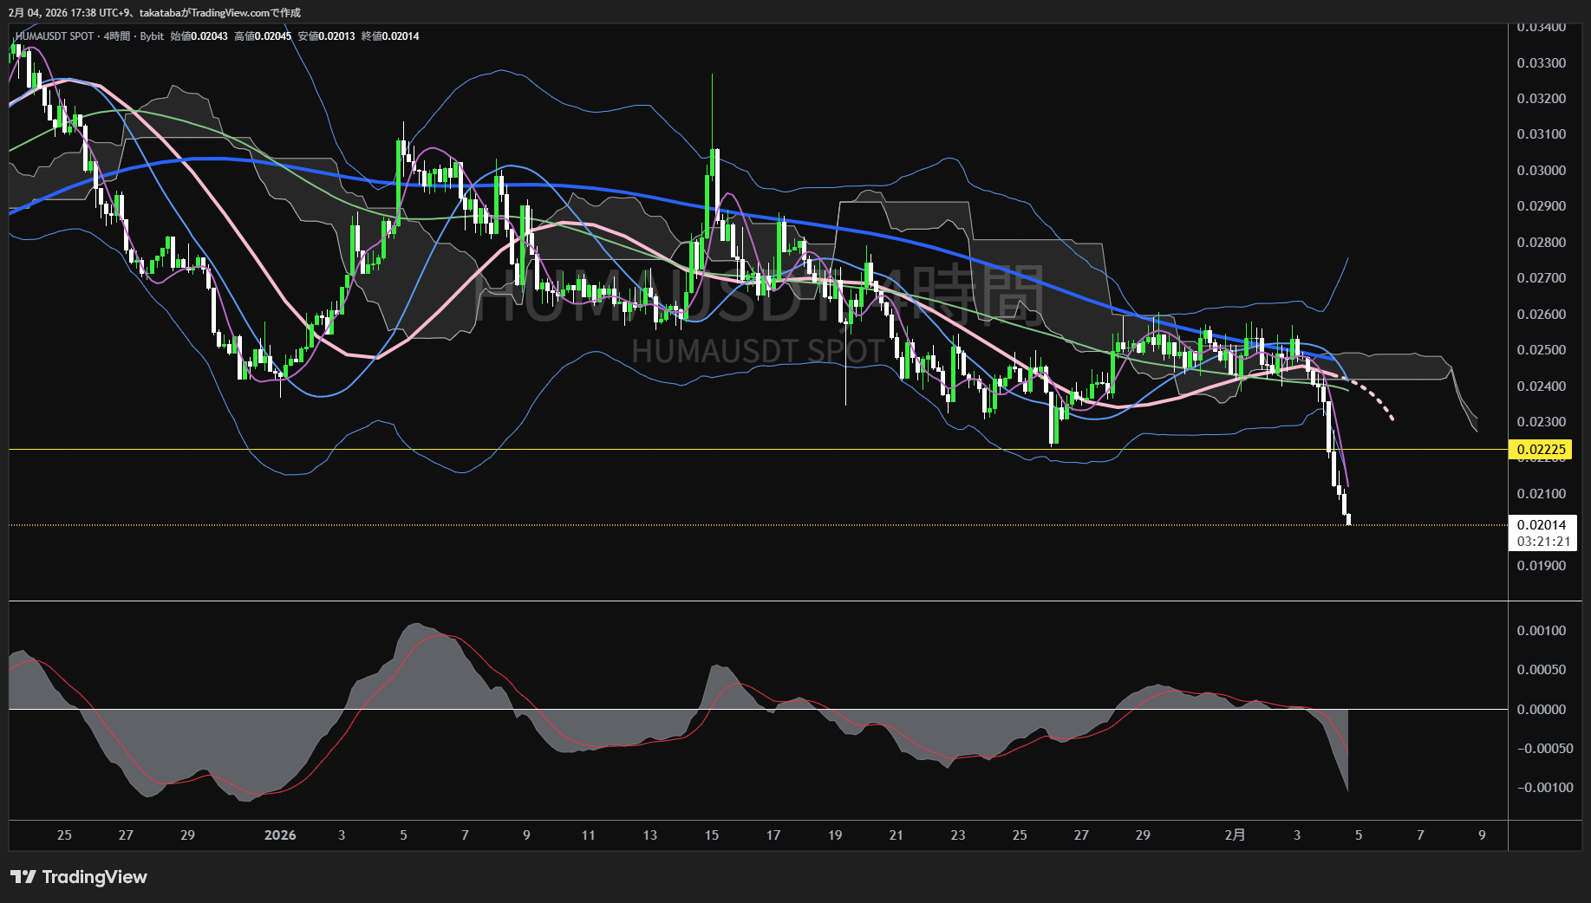
Task: Click the 2月 month marker on time axis
Action: pyautogui.click(x=1235, y=835)
